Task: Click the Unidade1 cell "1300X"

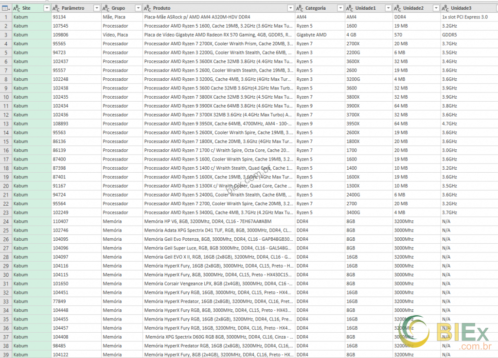Action: [369, 186]
